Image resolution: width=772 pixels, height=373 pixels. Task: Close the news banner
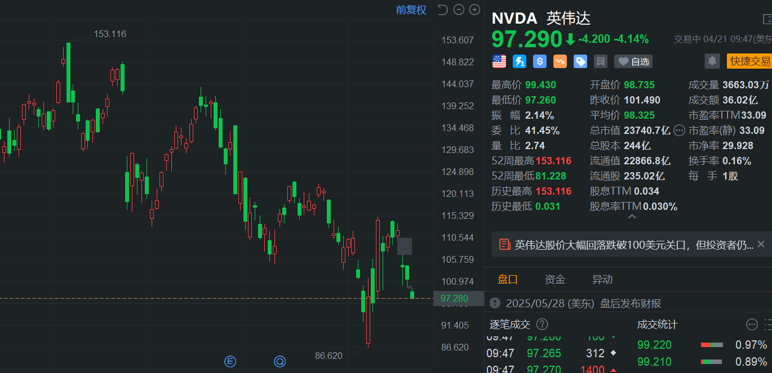761,244
